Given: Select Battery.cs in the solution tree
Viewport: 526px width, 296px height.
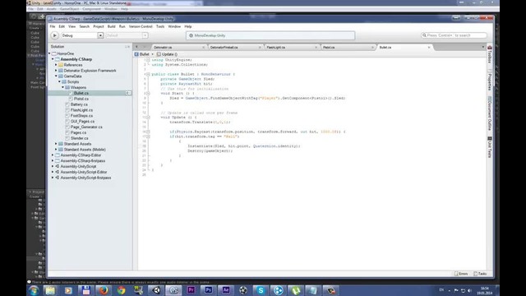Looking at the screenshot, I should click(79, 104).
